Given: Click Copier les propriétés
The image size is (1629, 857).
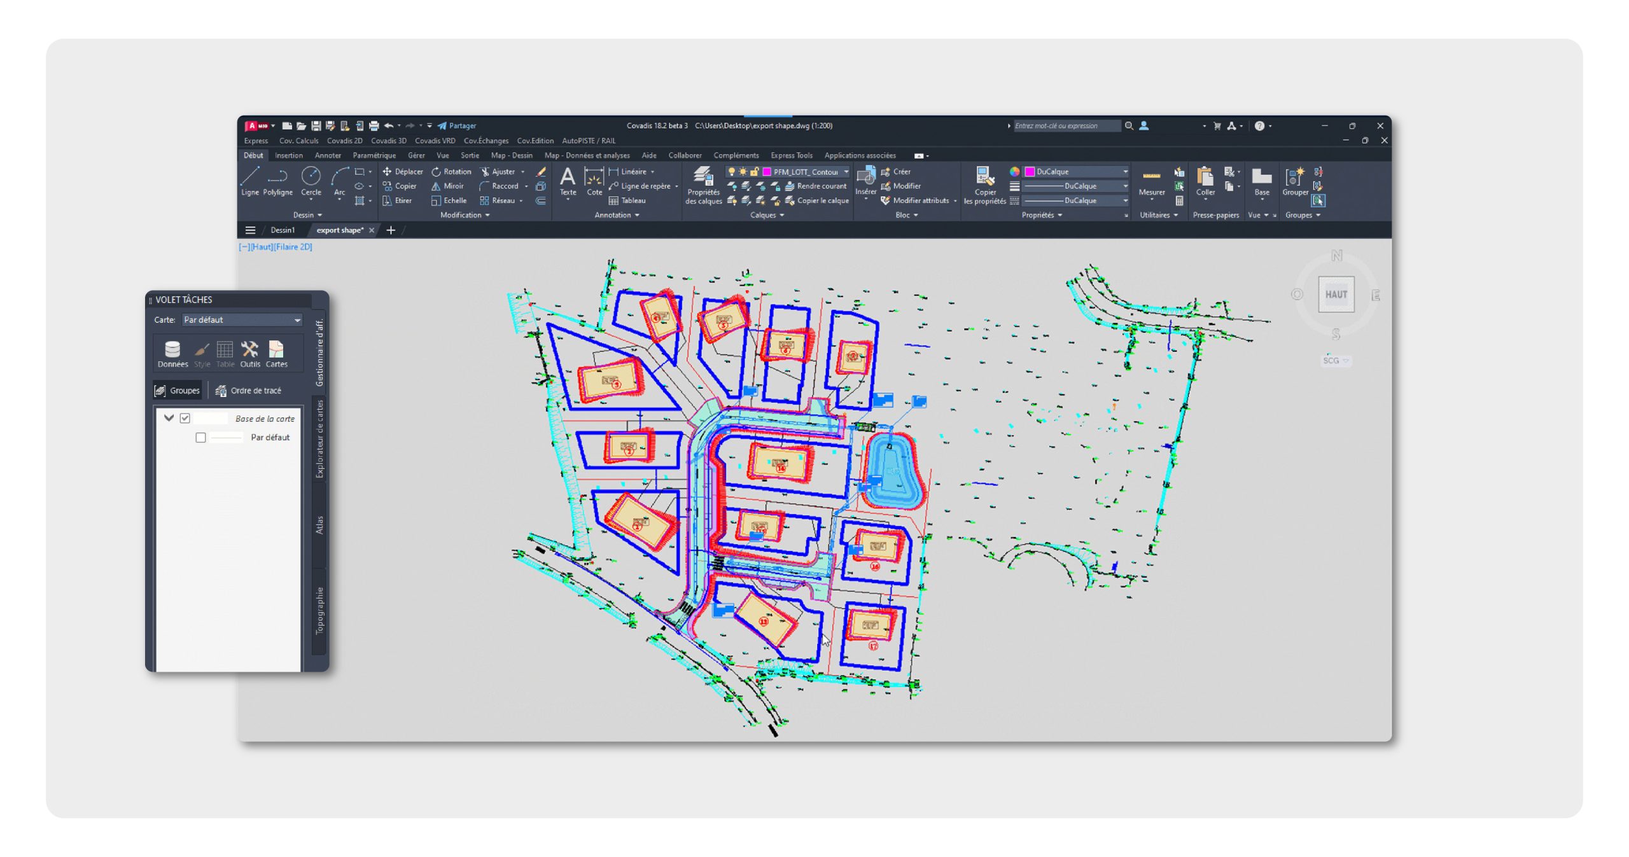Looking at the screenshot, I should 984,185.
